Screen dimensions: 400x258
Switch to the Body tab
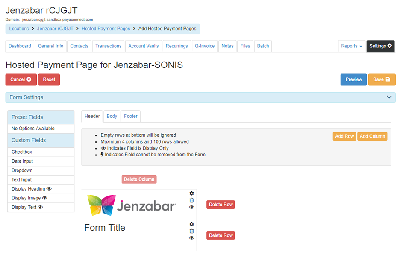(112, 116)
